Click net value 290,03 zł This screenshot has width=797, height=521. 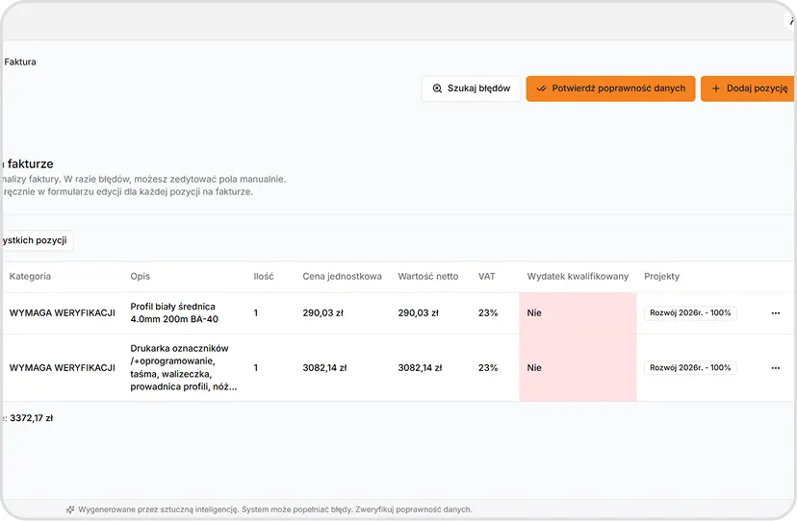point(418,313)
